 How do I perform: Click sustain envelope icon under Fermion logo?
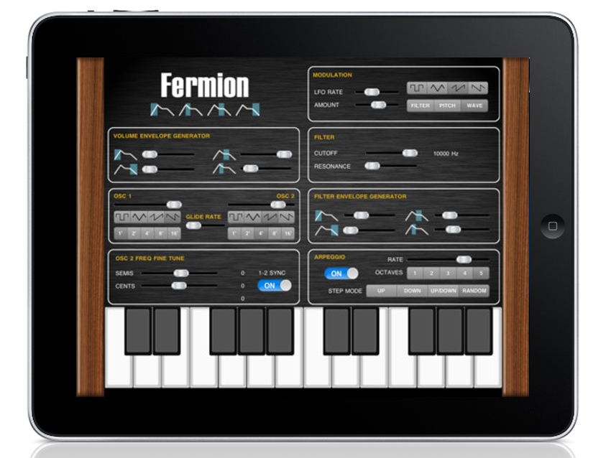point(219,110)
